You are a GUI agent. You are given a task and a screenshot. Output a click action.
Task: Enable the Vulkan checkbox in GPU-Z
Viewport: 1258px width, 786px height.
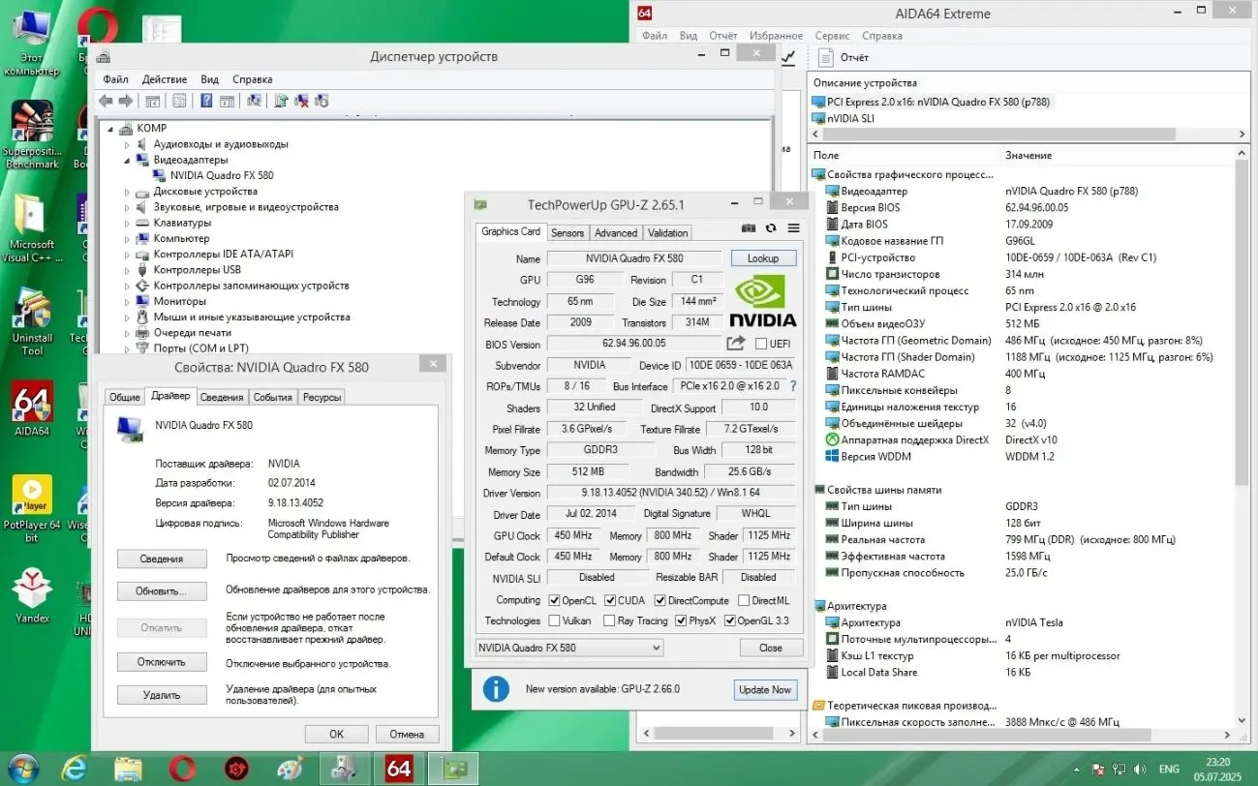coord(555,620)
